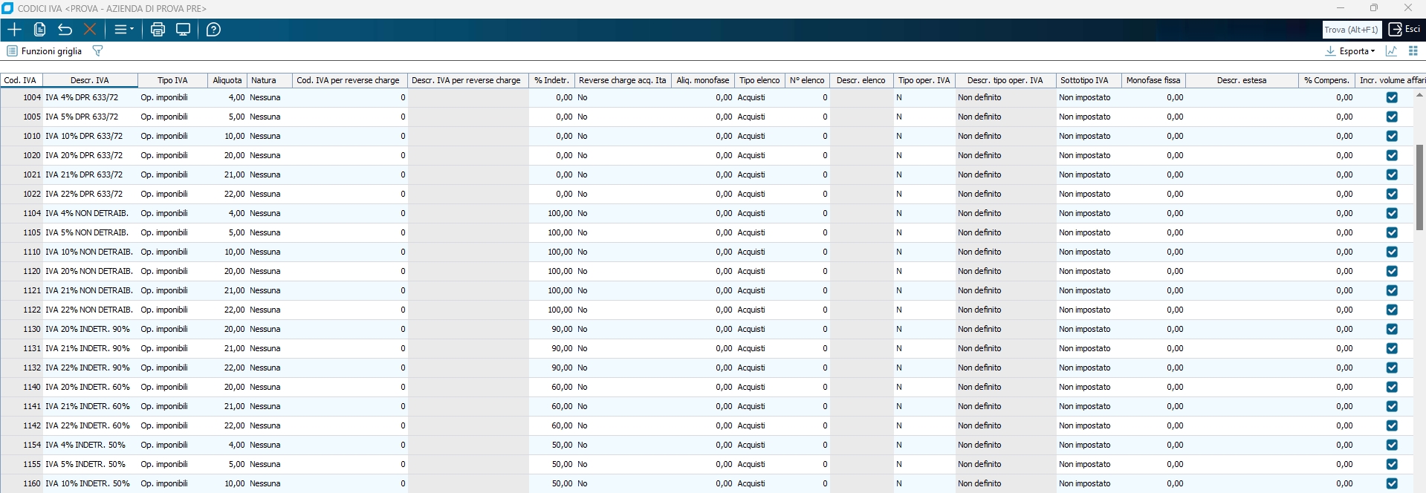
Task: Click the printer icon
Action: coord(158,30)
